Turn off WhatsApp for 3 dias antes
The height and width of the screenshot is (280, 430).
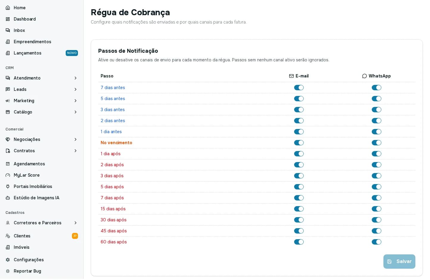click(377, 110)
